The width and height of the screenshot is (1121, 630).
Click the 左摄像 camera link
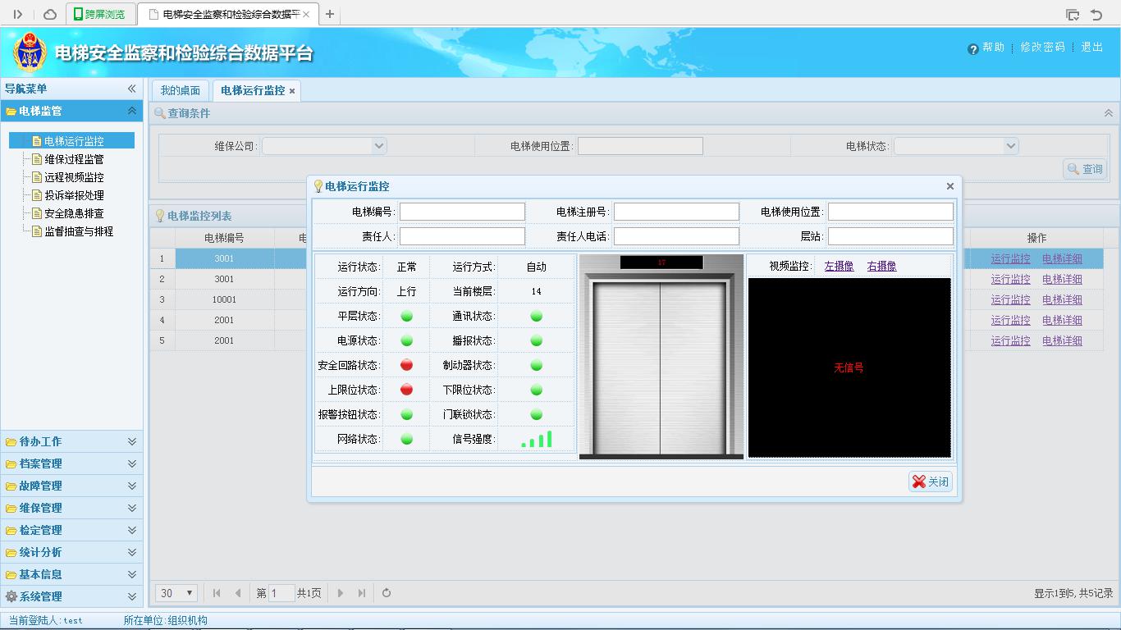(x=839, y=266)
